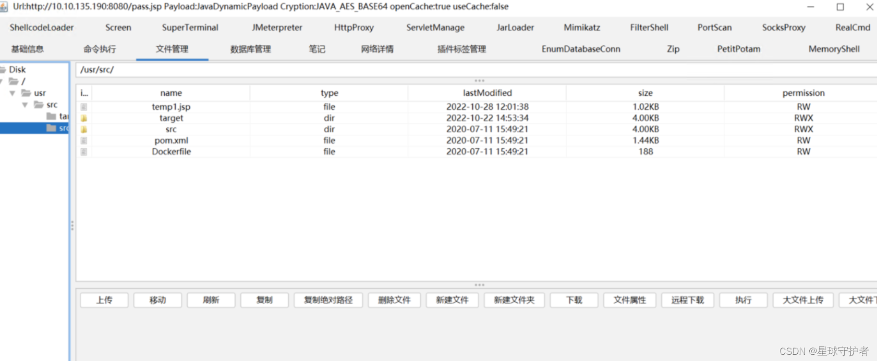This screenshot has height=361, width=877.
Task: Switch to 命令执行 tab
Action: click(x=100, y=49)
